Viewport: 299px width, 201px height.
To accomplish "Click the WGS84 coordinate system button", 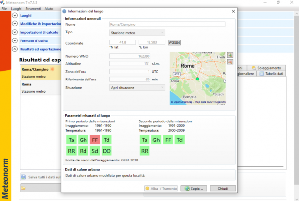I will pos(174,42).
